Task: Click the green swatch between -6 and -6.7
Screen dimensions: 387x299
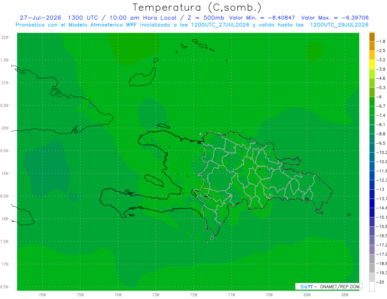Action: tap(372, 102)
